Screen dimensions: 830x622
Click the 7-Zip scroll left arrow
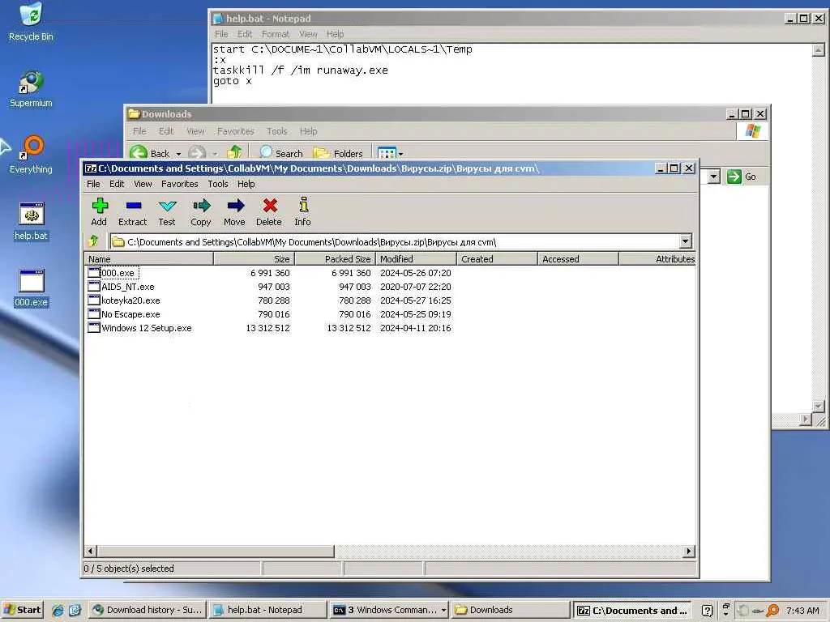90,551
